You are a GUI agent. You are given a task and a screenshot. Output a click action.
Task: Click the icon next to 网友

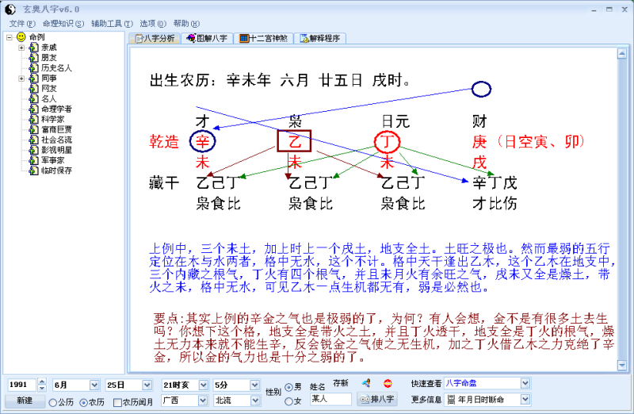coord(33,89)
